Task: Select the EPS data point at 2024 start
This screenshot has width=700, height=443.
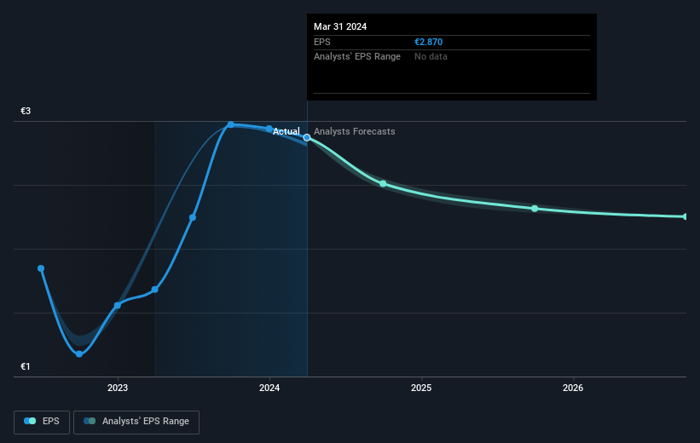Action: [x=269, y=129]
